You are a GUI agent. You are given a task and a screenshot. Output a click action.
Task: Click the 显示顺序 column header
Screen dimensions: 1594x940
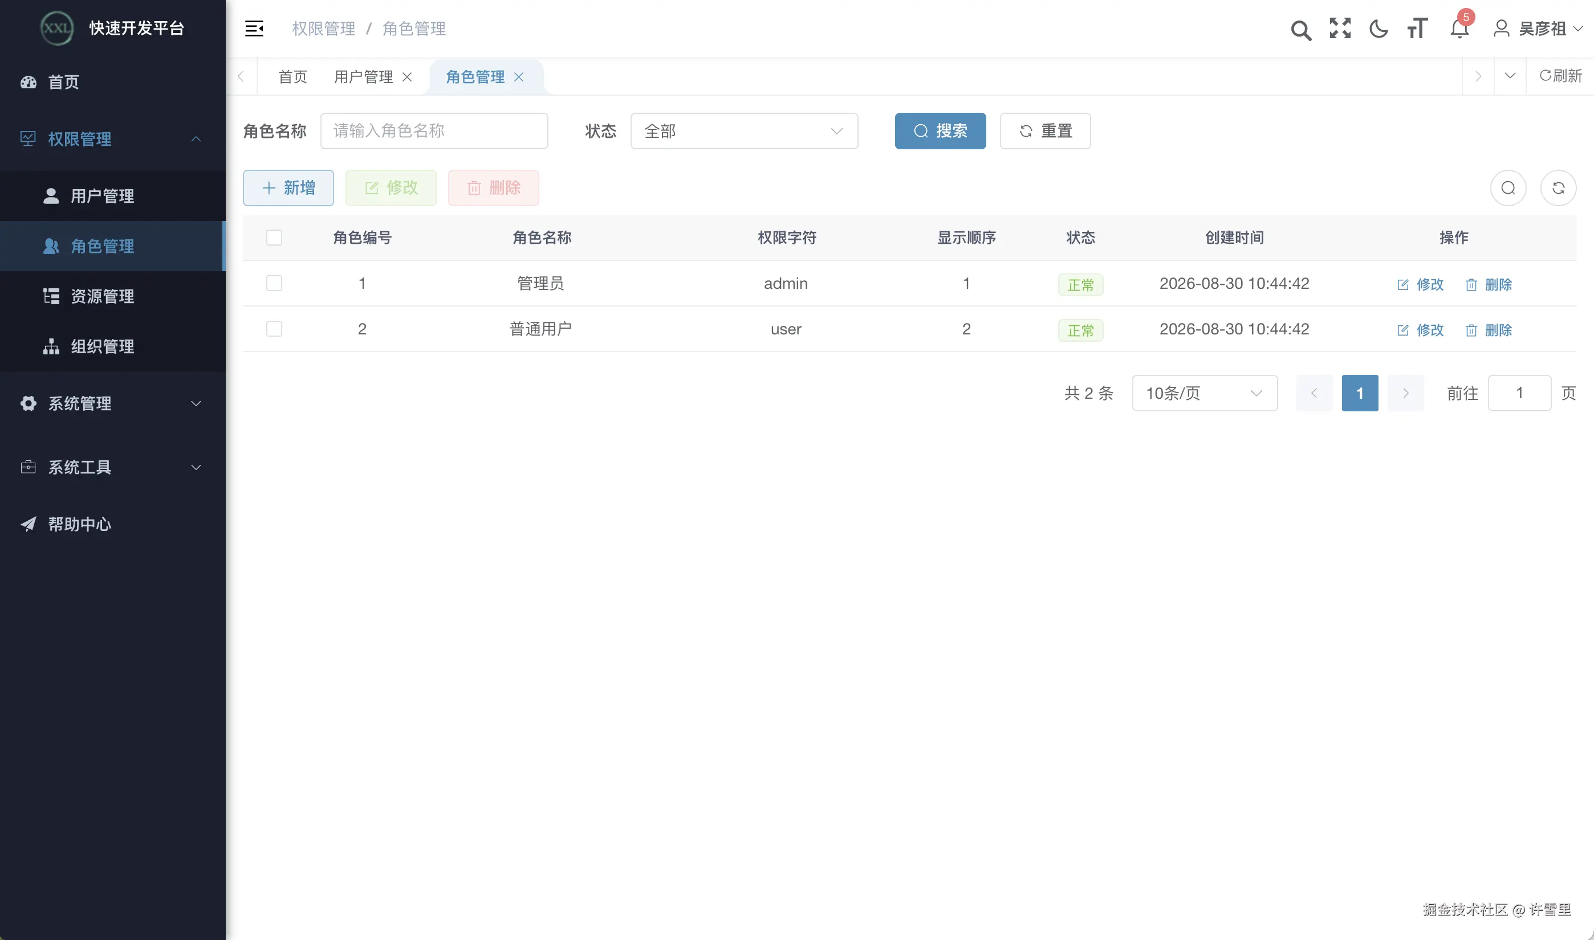(x=966, y=238)
